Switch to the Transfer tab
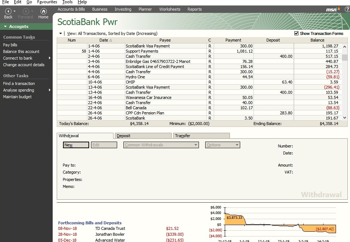Image resolution: width=350 pixels, height=242 pixels. tap(183, 136)
